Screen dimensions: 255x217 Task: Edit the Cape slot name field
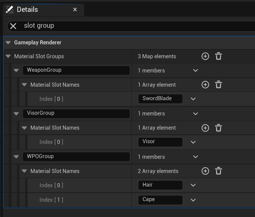click(160, 200)
